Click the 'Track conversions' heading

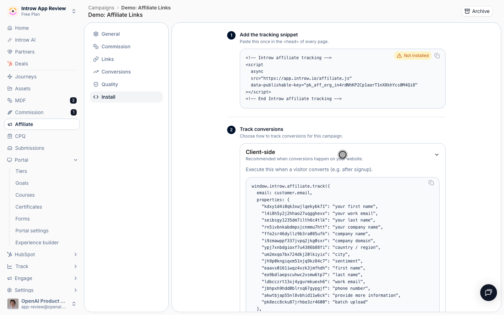261,129
